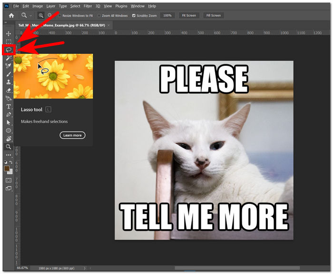This screenshot has width=333, height=274.
Task: Select the Hand tool above Zoom
Action: 9,139
